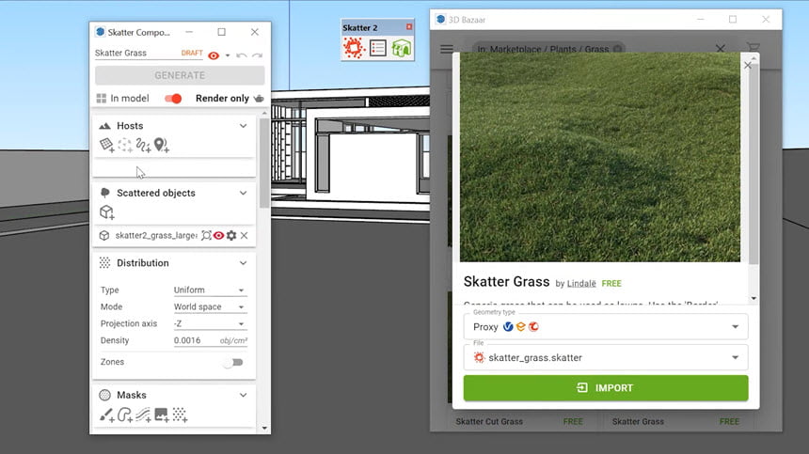Click the GENERATE button
The image size is (809, 454).
[180, 75]
